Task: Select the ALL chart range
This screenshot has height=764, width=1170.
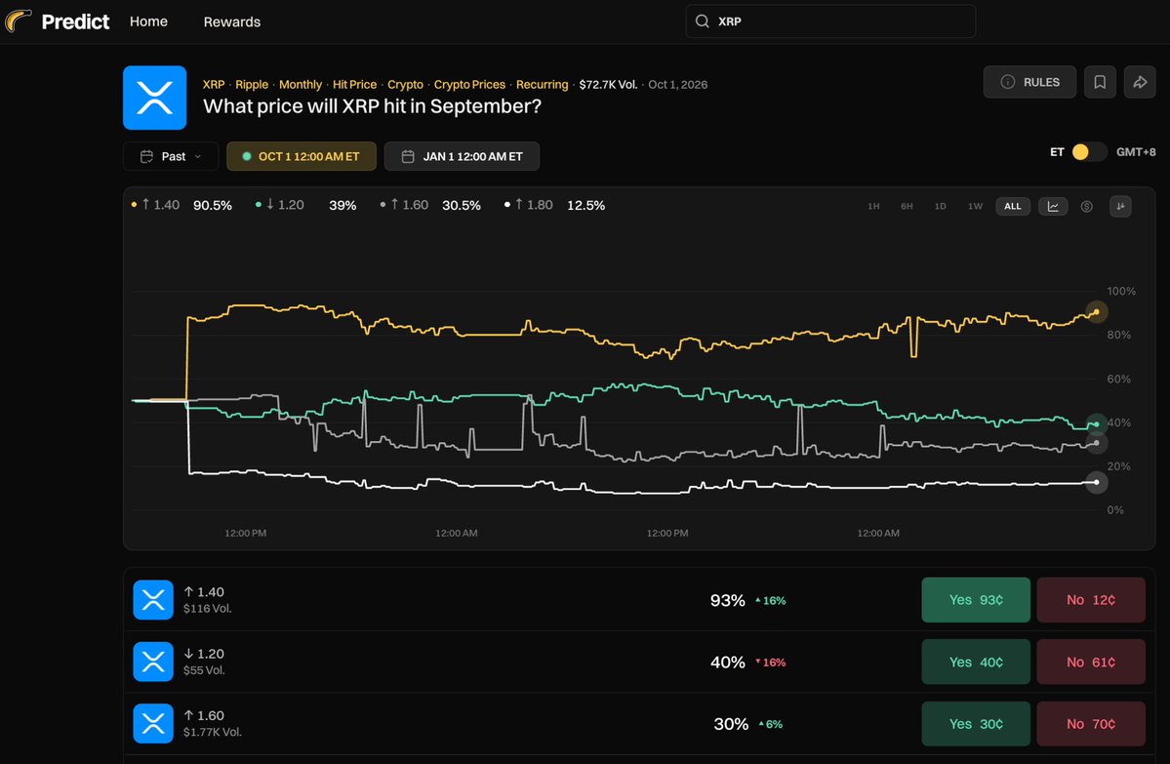Action: click(1013, 207)
